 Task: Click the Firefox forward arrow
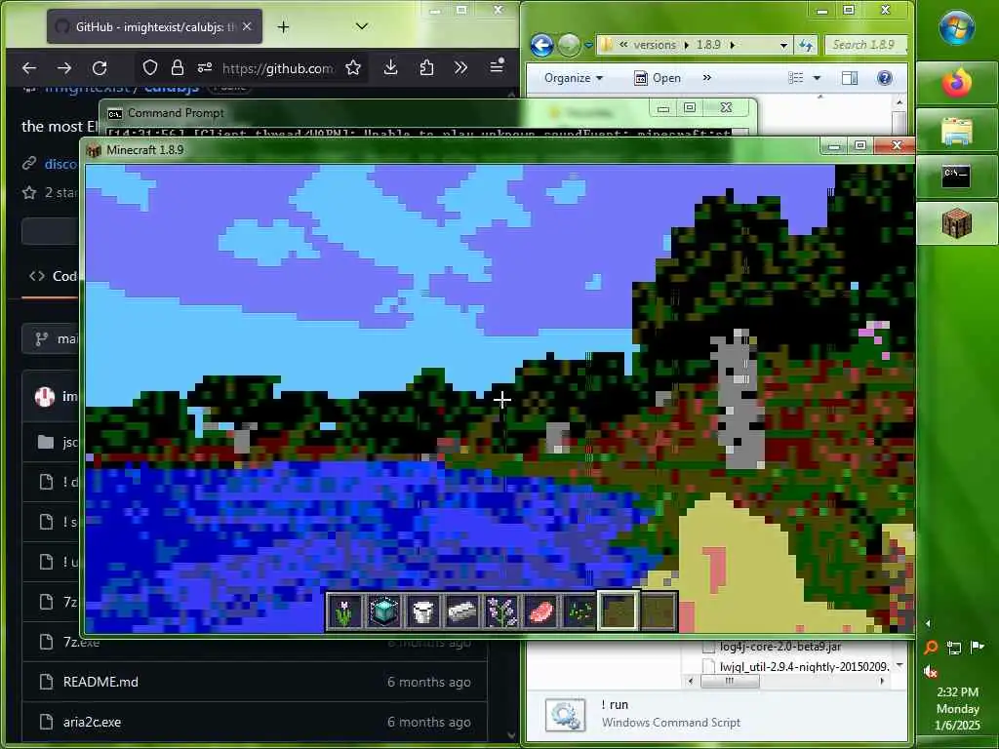[x=64, y=67]
